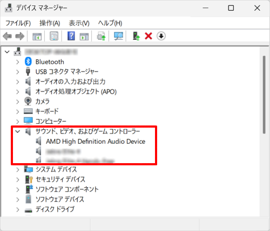This screenshot has height=231, width=270.
Task: Click the Update driver toolbar icon
Action: [x=101, y=36]
